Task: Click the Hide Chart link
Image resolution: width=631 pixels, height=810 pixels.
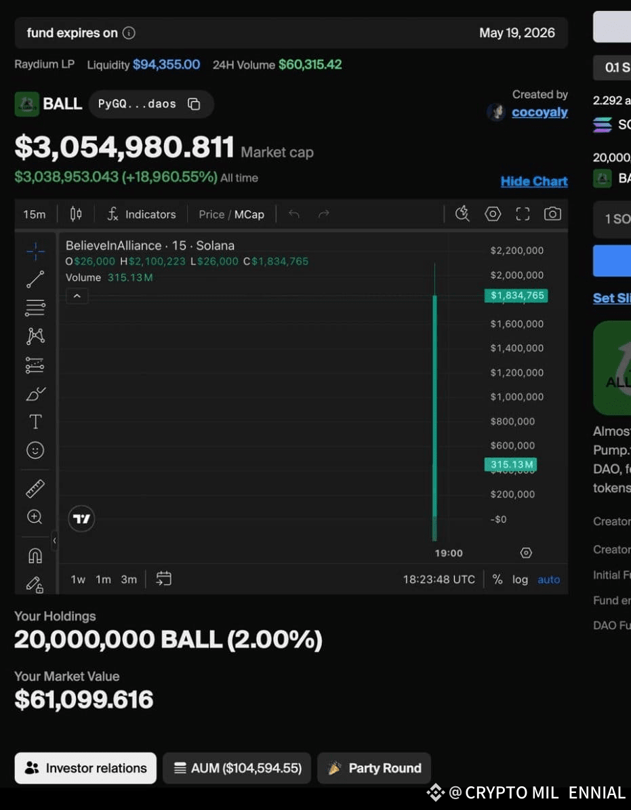Action: click(x=534, y=182)
